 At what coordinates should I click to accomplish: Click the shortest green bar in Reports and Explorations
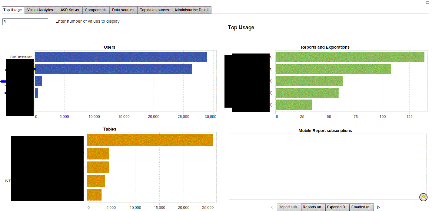(294, 105)
